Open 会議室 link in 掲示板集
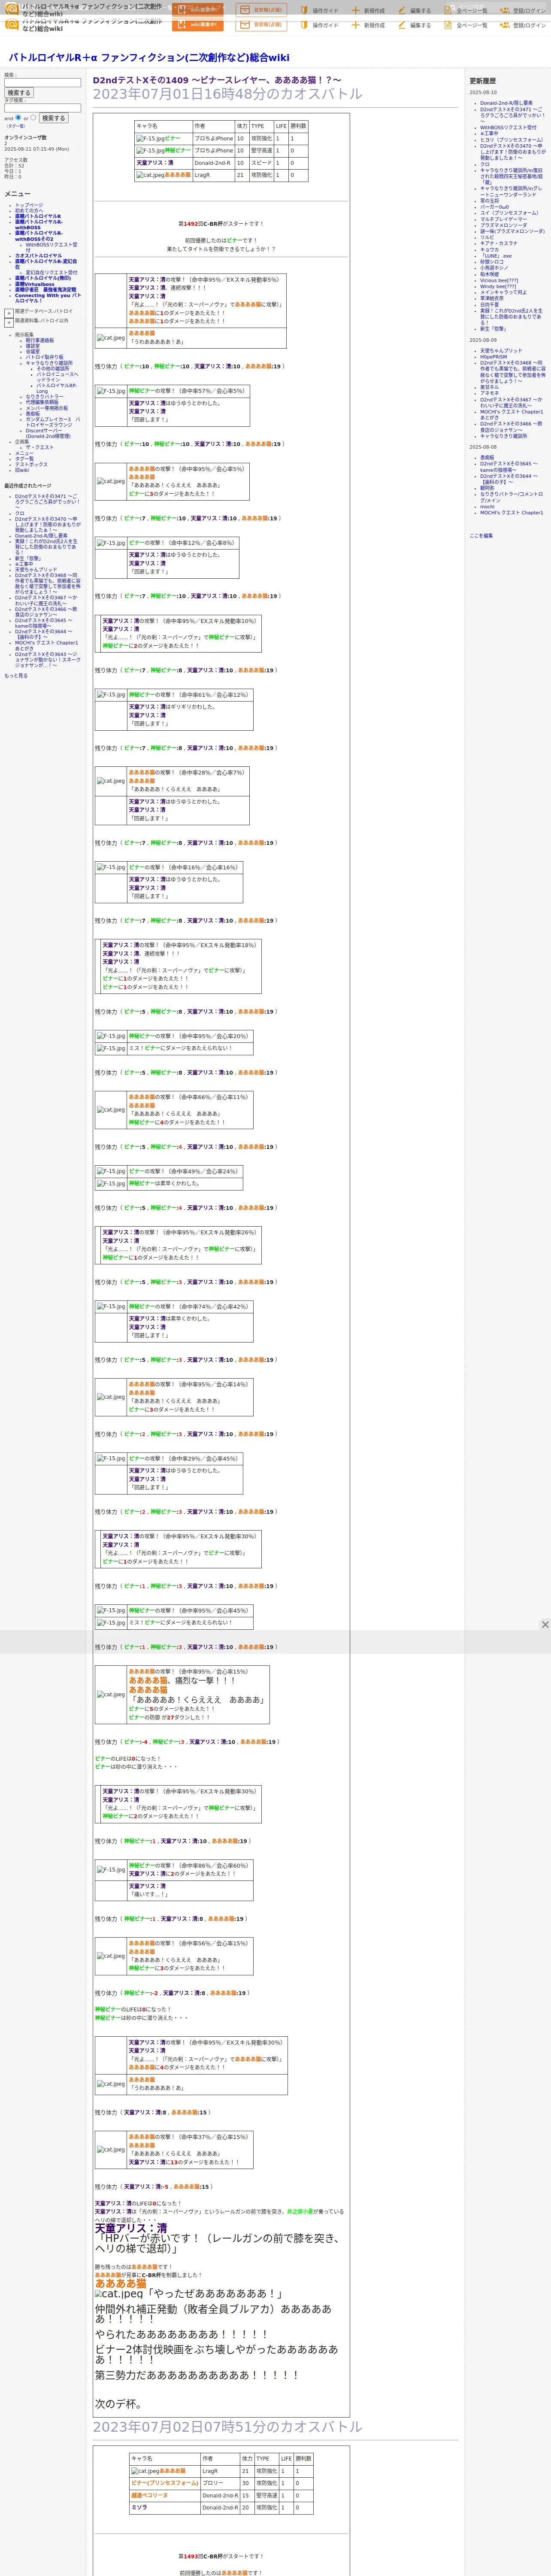The image size is (551, 2576). coord(33,352)
